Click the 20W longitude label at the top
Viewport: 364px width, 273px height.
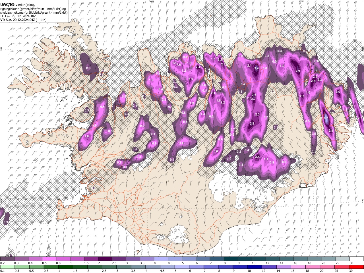pos(151,1)
